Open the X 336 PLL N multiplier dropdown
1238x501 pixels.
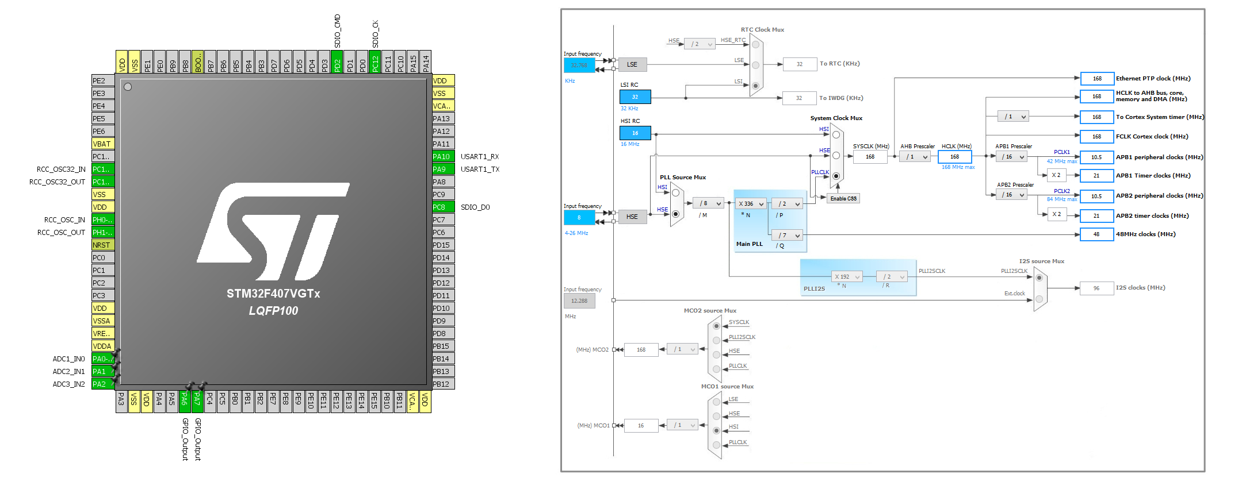point(751,204)
